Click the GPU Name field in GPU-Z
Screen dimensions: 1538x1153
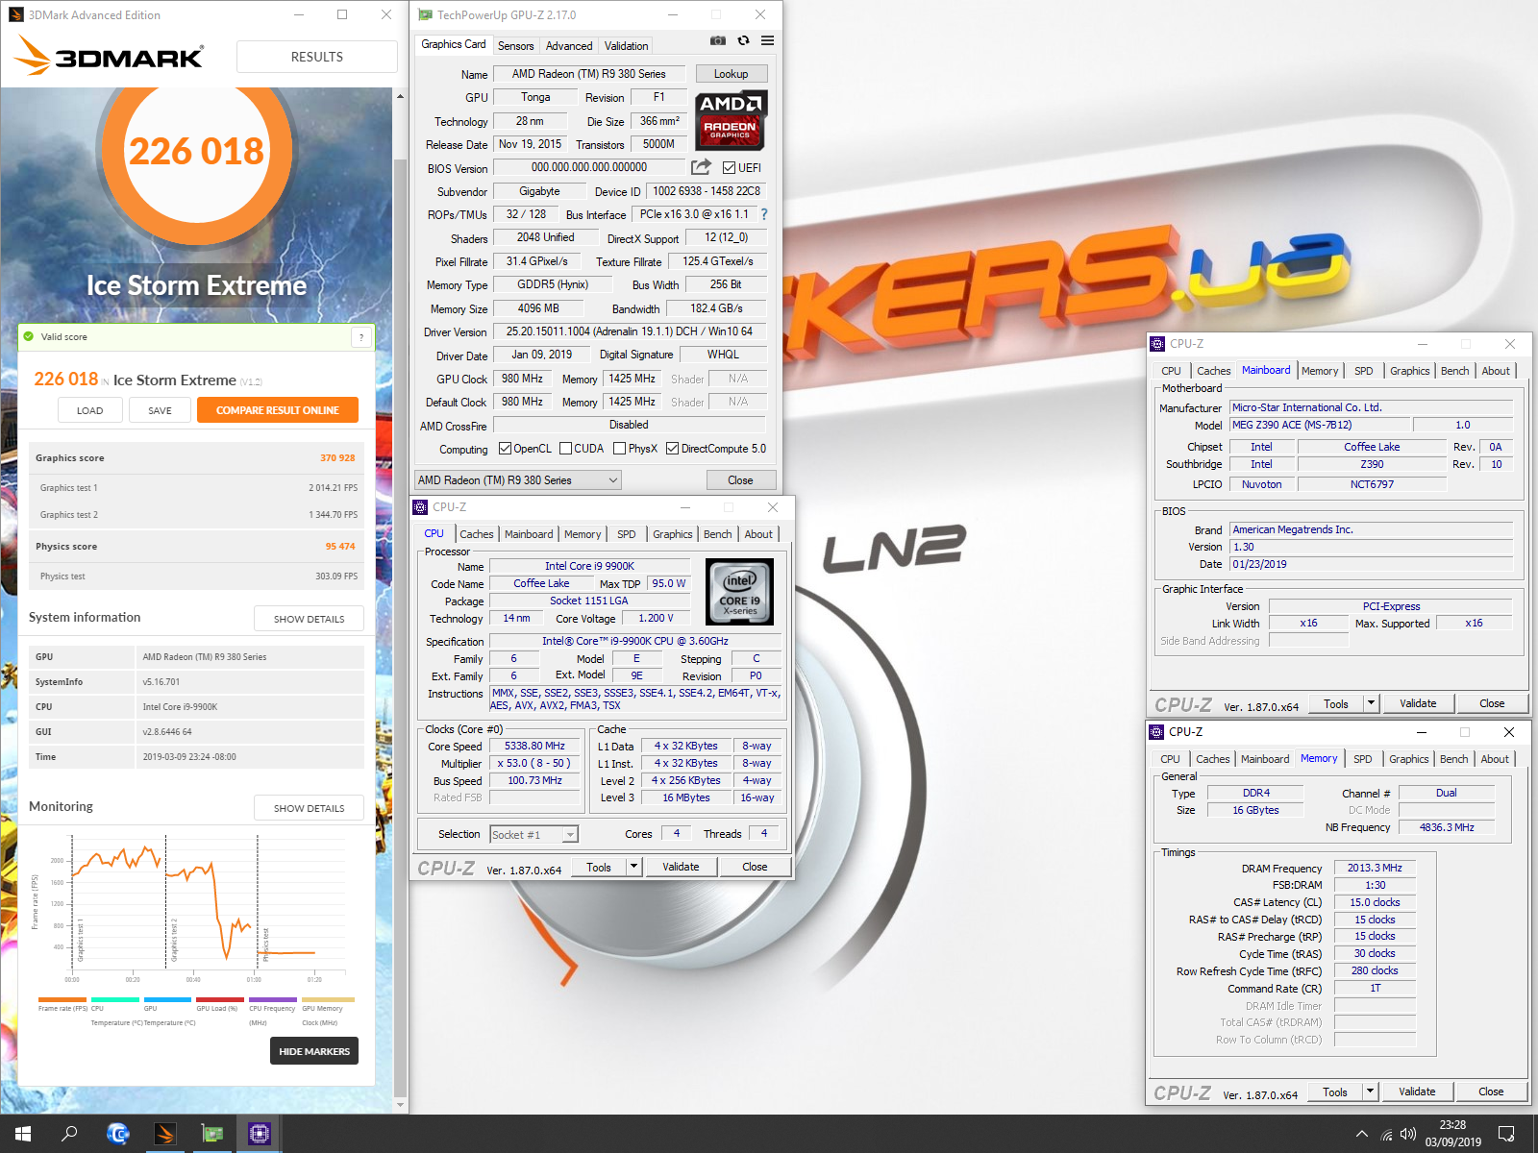click(589, 74)
